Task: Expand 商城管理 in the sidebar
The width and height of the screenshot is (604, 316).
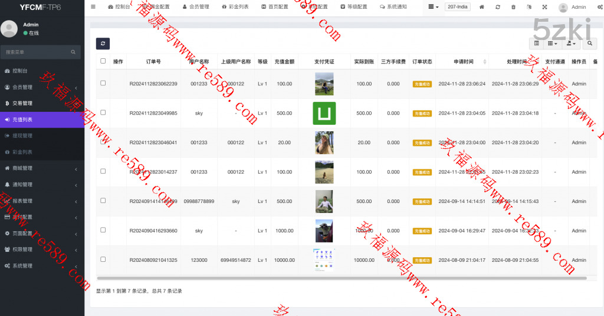Action: pos(41,168)
